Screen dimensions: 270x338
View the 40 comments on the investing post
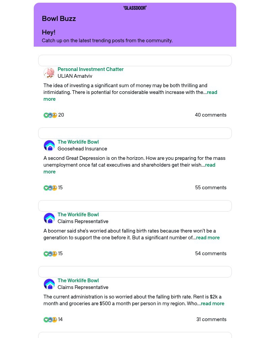tap(211, 115)
